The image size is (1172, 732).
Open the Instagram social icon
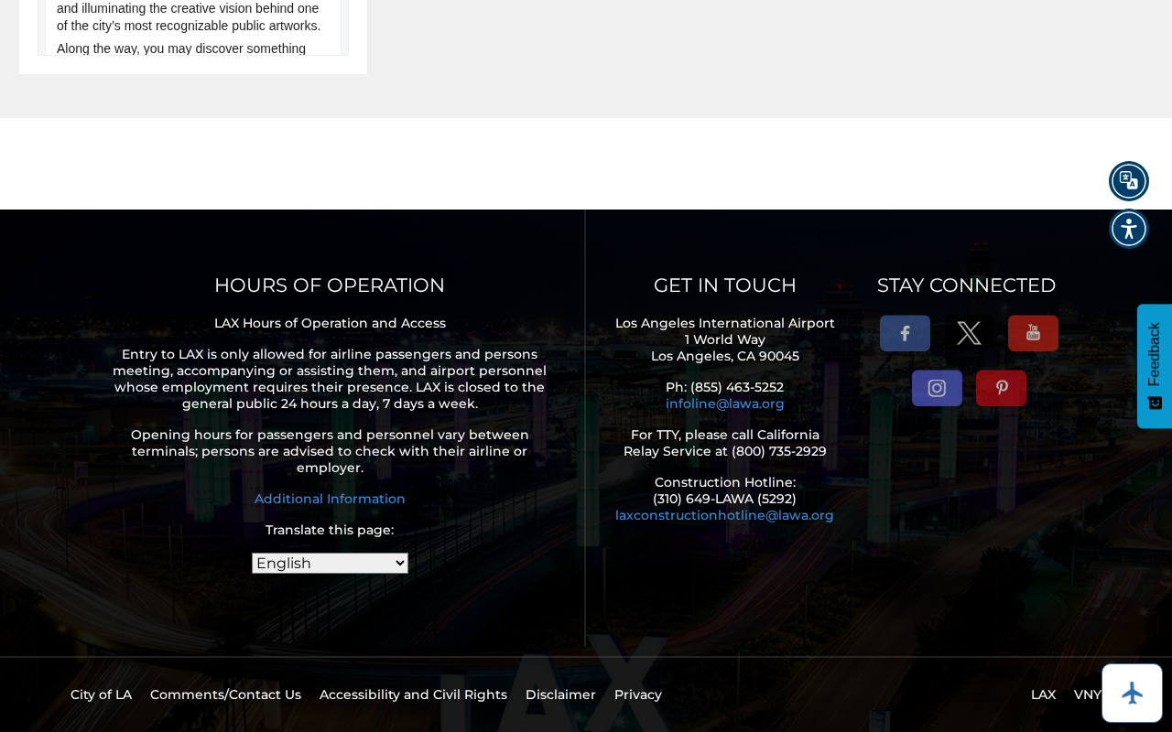click(937, 388)
